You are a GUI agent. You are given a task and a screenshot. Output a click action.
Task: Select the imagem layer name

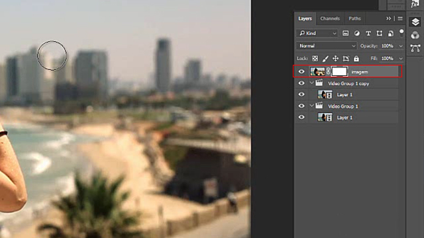click(x=360, y=72)
